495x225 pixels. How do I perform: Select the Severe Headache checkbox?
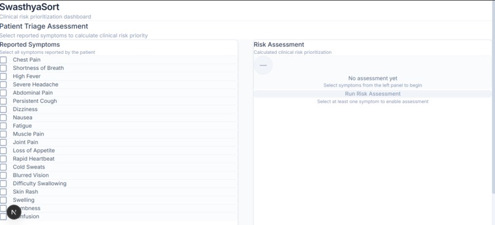[3, 85]
